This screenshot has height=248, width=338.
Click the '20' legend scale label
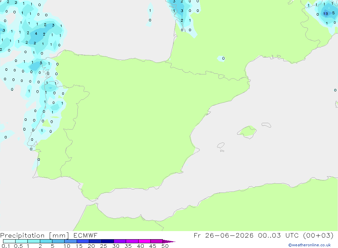(91, 246)
